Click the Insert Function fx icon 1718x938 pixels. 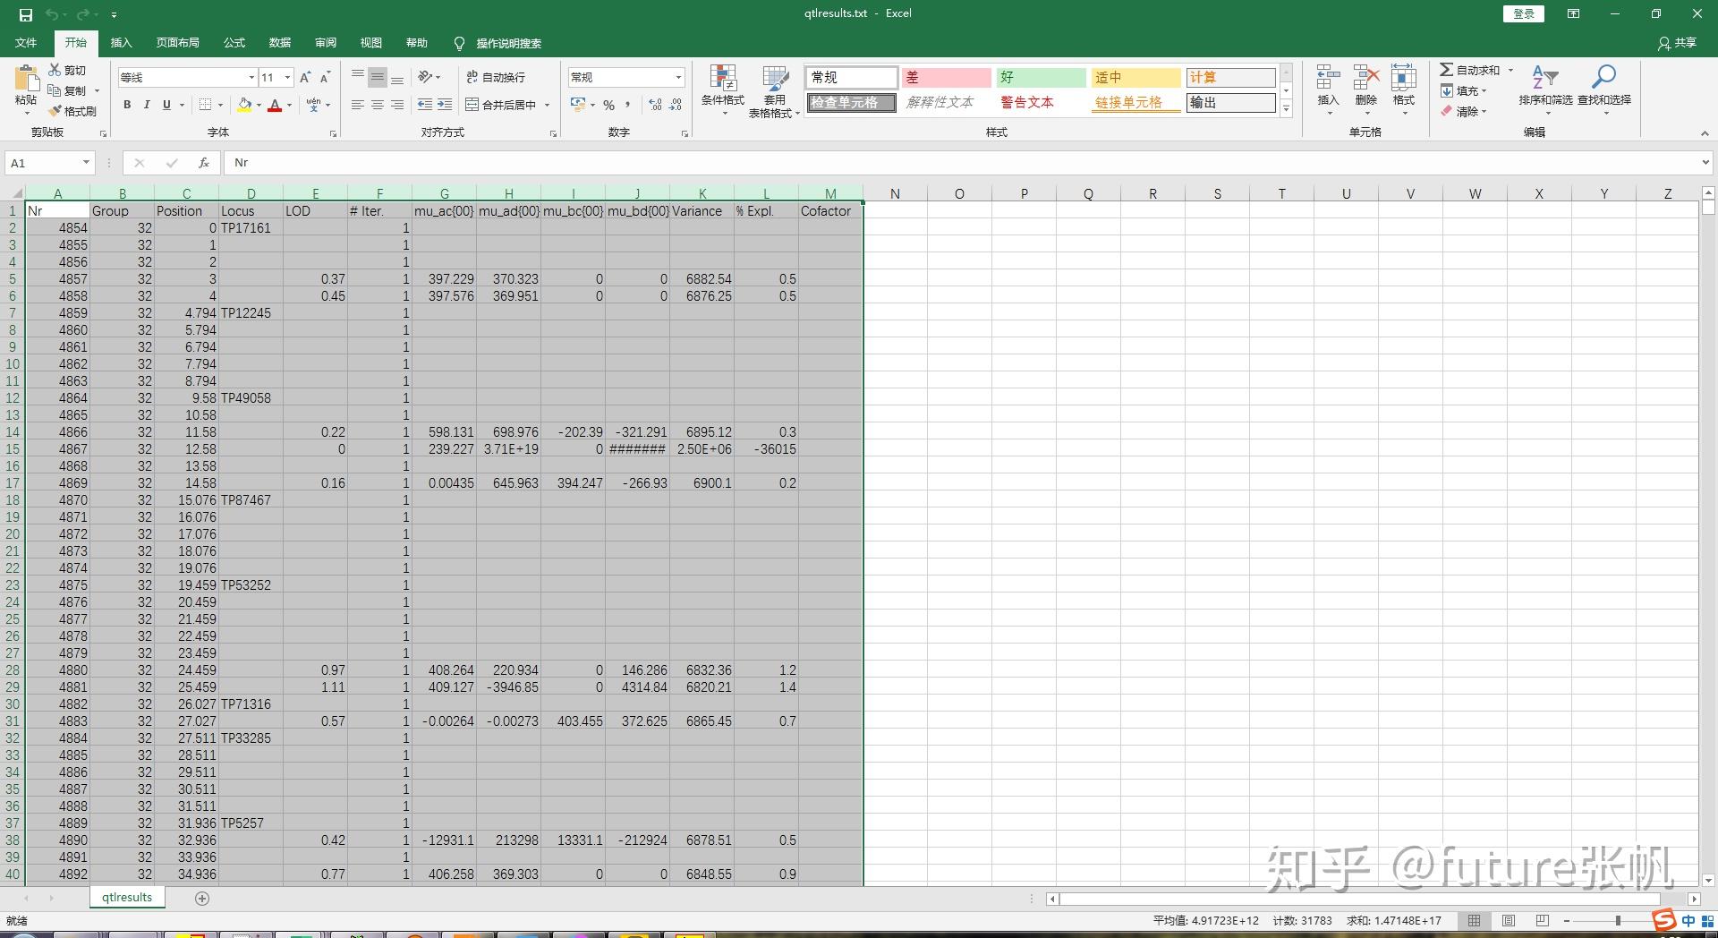[204, 163]
